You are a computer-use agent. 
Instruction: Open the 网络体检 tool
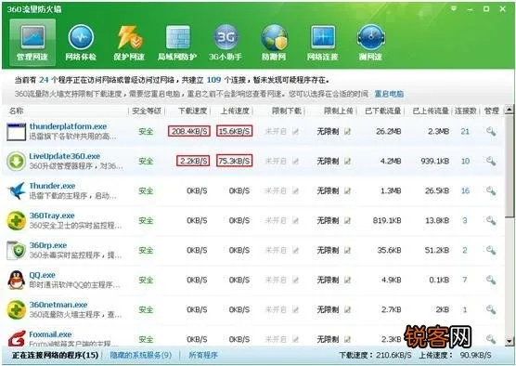(81, 42)
